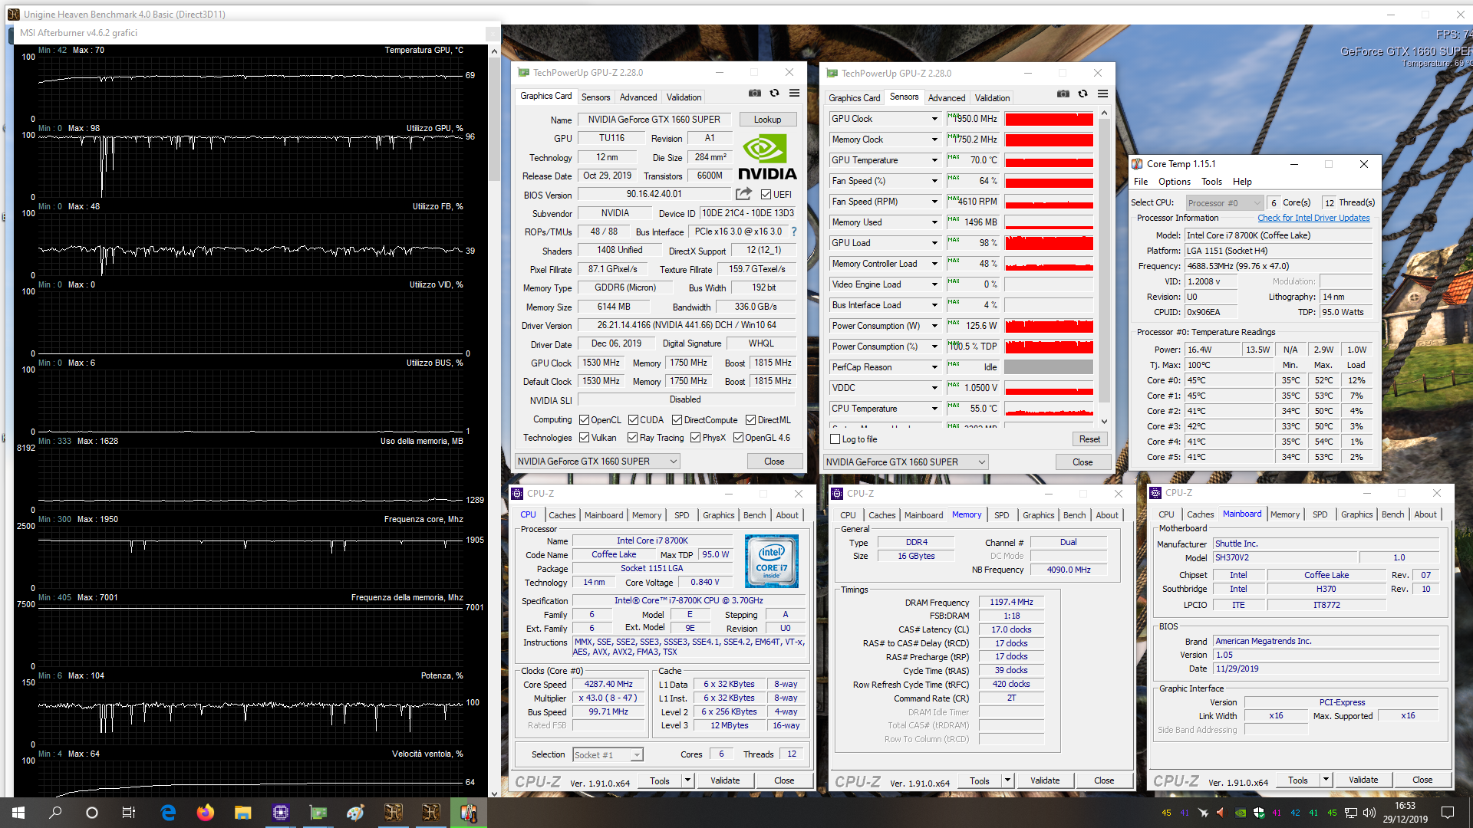This screenshot has height=828, width=1473.
Task: Take screenshot in GPU-Z Graphics Card window
Action: [755, 93]
